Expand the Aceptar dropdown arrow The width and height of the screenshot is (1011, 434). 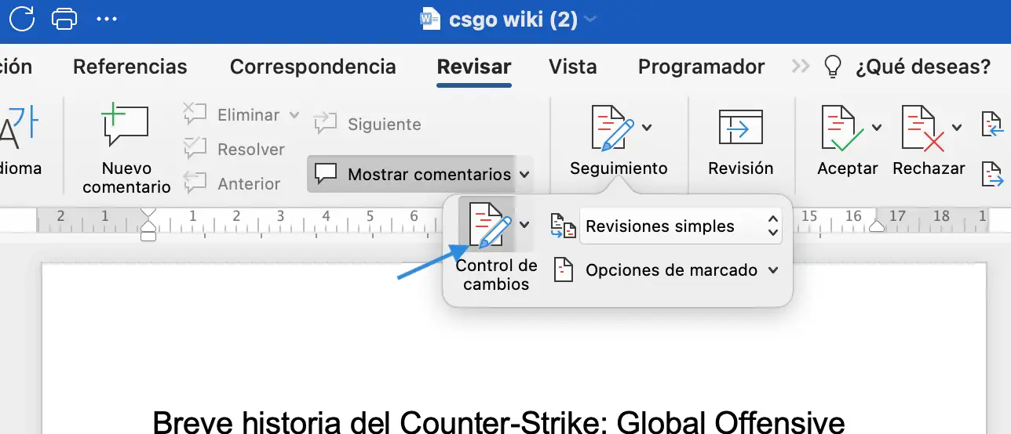point(876,128)
